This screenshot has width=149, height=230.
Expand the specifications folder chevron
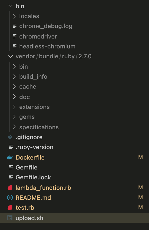[14, 127]
